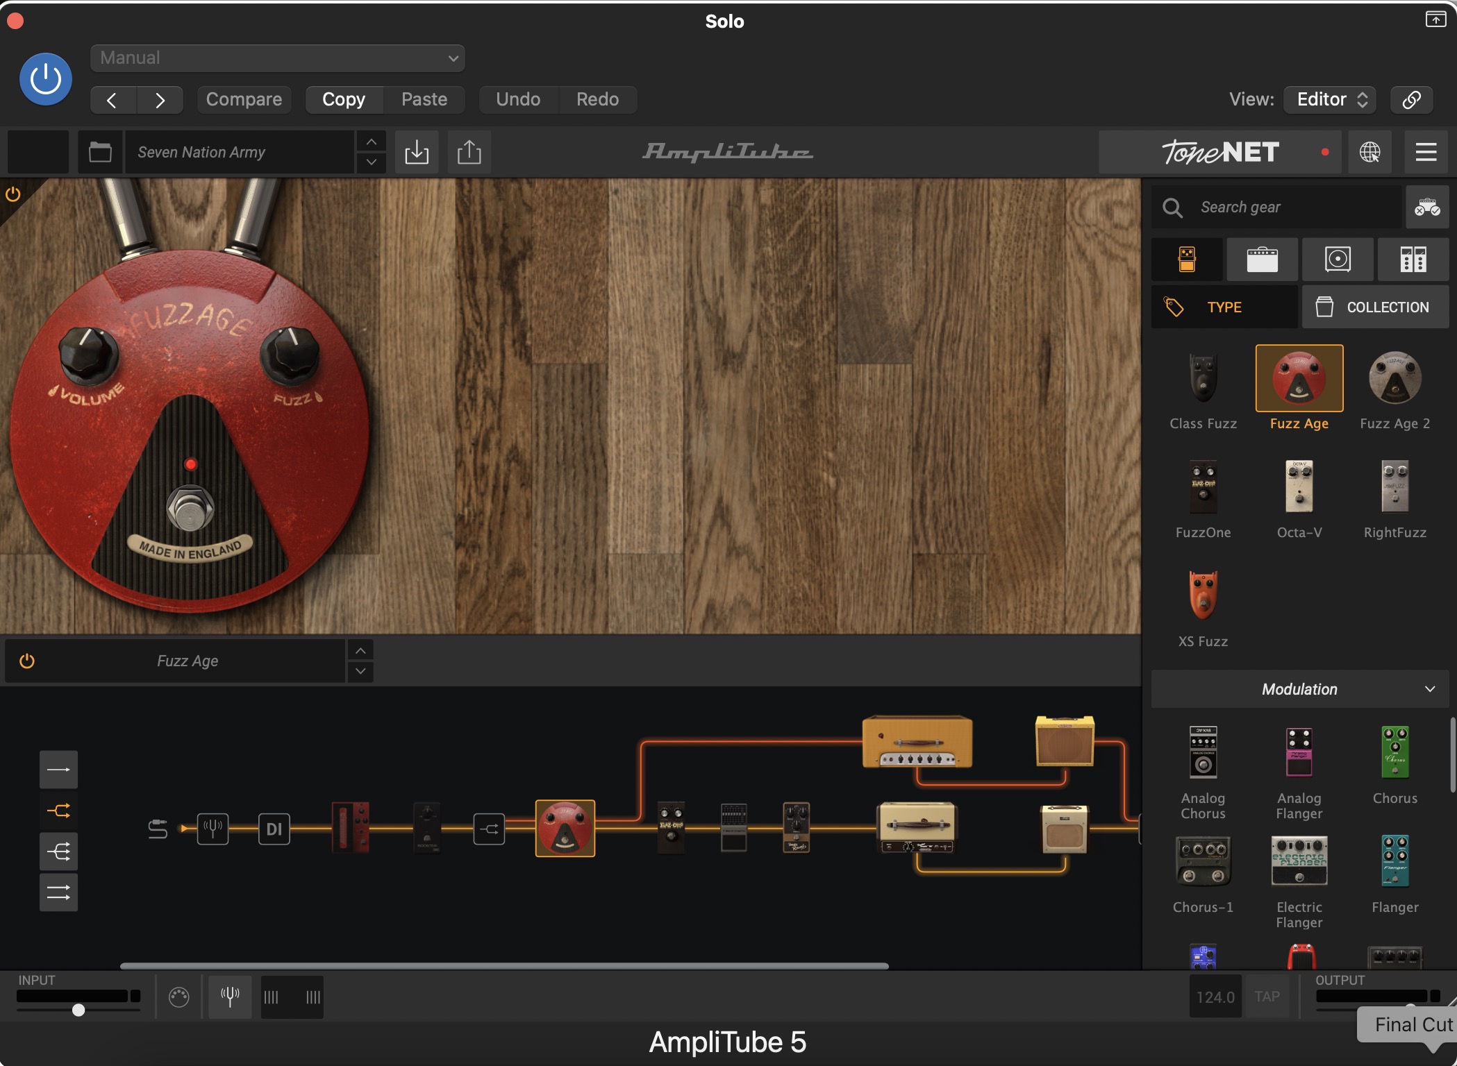The image size is (1457, 1066).
Task: Click the Search gear field
Action: [x=1276, y=208]
